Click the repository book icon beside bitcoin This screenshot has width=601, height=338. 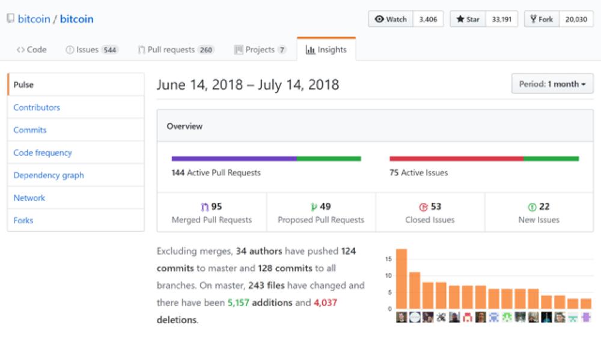(x=10, y=19)
